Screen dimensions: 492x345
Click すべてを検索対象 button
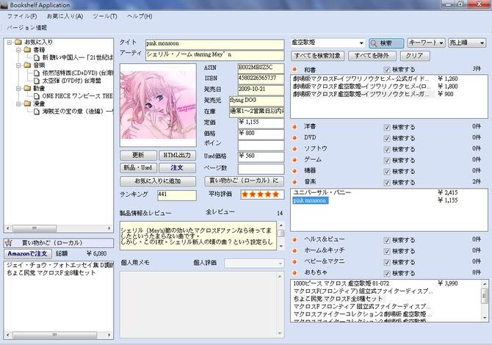[x=317, y=56]
